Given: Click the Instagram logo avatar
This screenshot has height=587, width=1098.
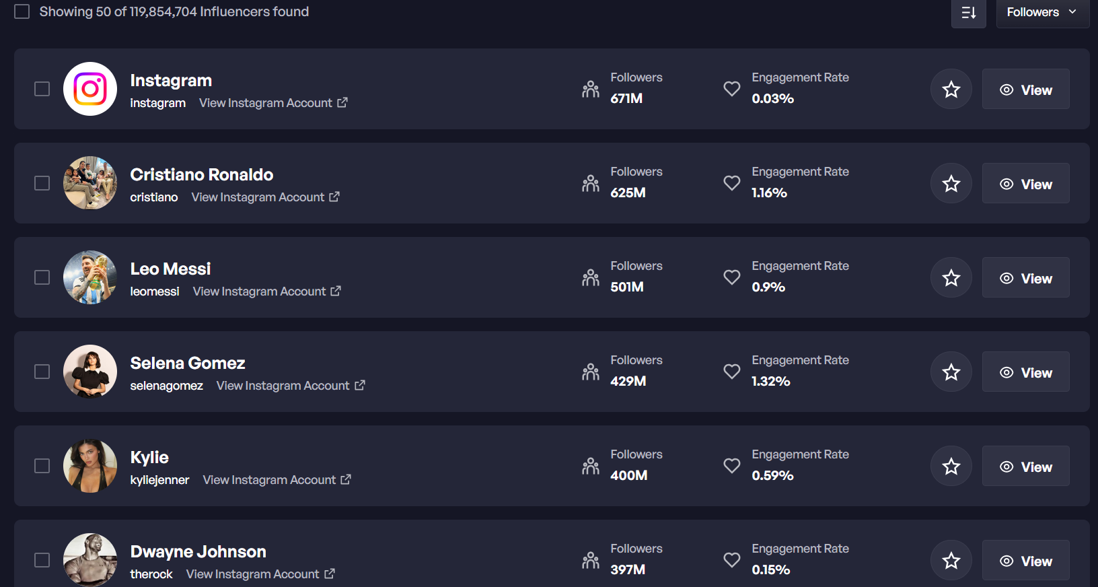Looking at the screenshot, I should pyautogui.click(x=90, y=89).
